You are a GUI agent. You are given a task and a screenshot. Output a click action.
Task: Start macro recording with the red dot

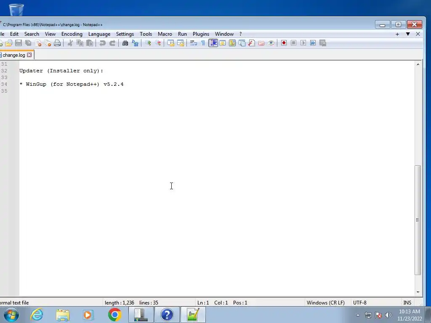pyautogui.click(x=284, y=43)
